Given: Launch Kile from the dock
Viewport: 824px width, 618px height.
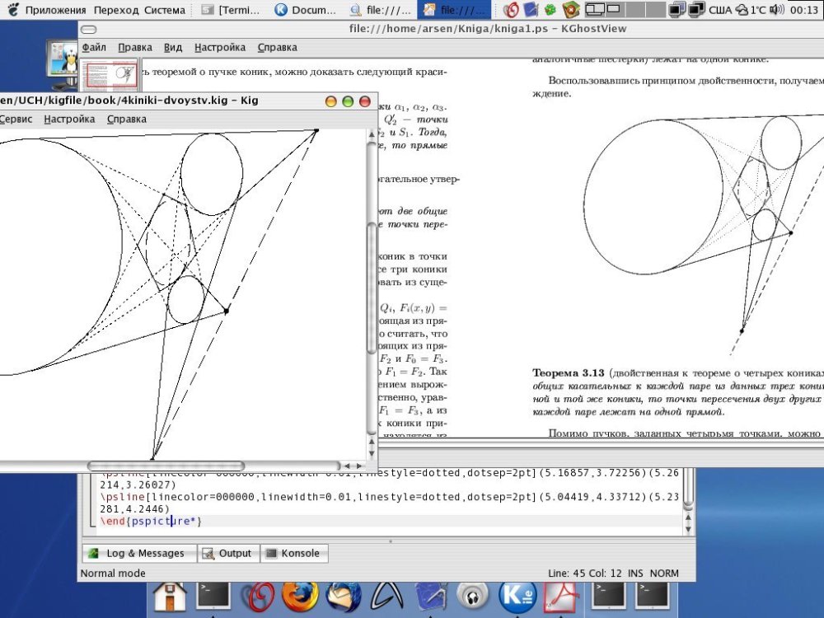Looking at the screenshot, I should (x=517, y=598).
